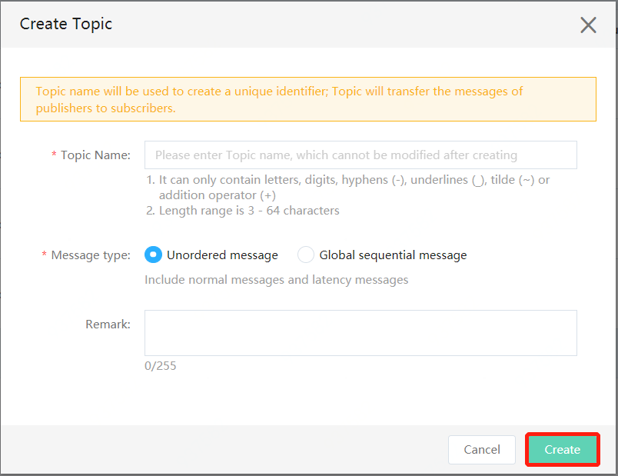Viewport: 618px width, 476px height.
Task: Click the Topic Name input field
Action: [x=360, y=155]
